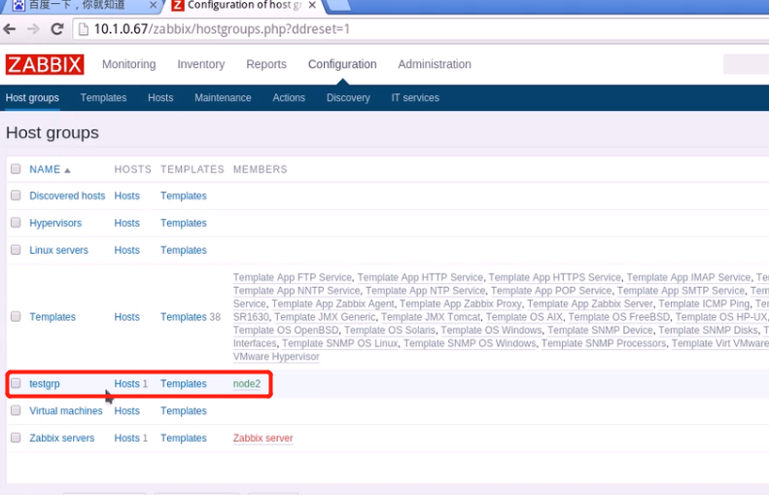Viewport: 769px width, 495px height.
Task: Go to the Templates submenu item
Action: point(103,97)
